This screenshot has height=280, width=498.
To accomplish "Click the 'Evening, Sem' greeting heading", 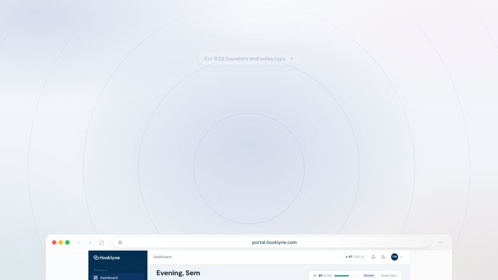I will tap(178, 273).
